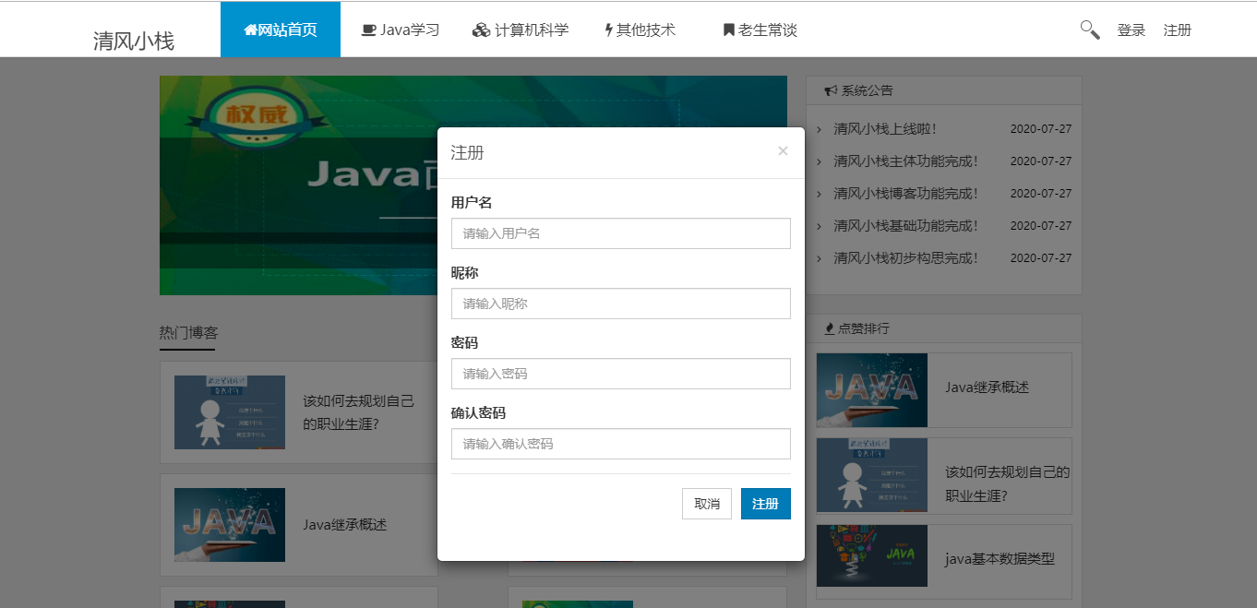Go to the 其他技术 section
1257x608 pixels.
[640, 30]
